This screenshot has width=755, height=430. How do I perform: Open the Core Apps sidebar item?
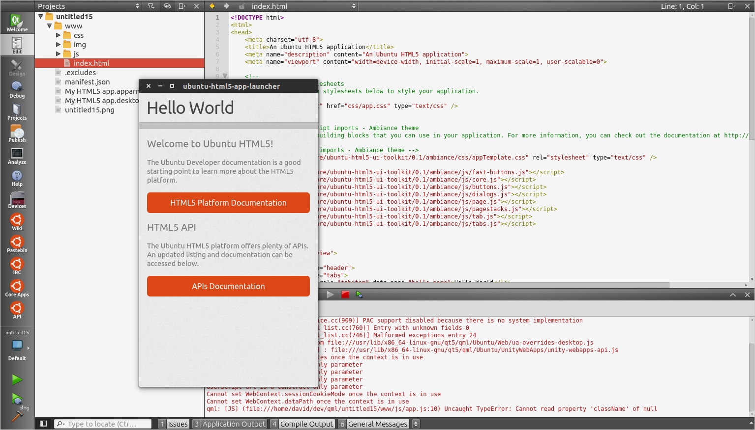(17, 288)
